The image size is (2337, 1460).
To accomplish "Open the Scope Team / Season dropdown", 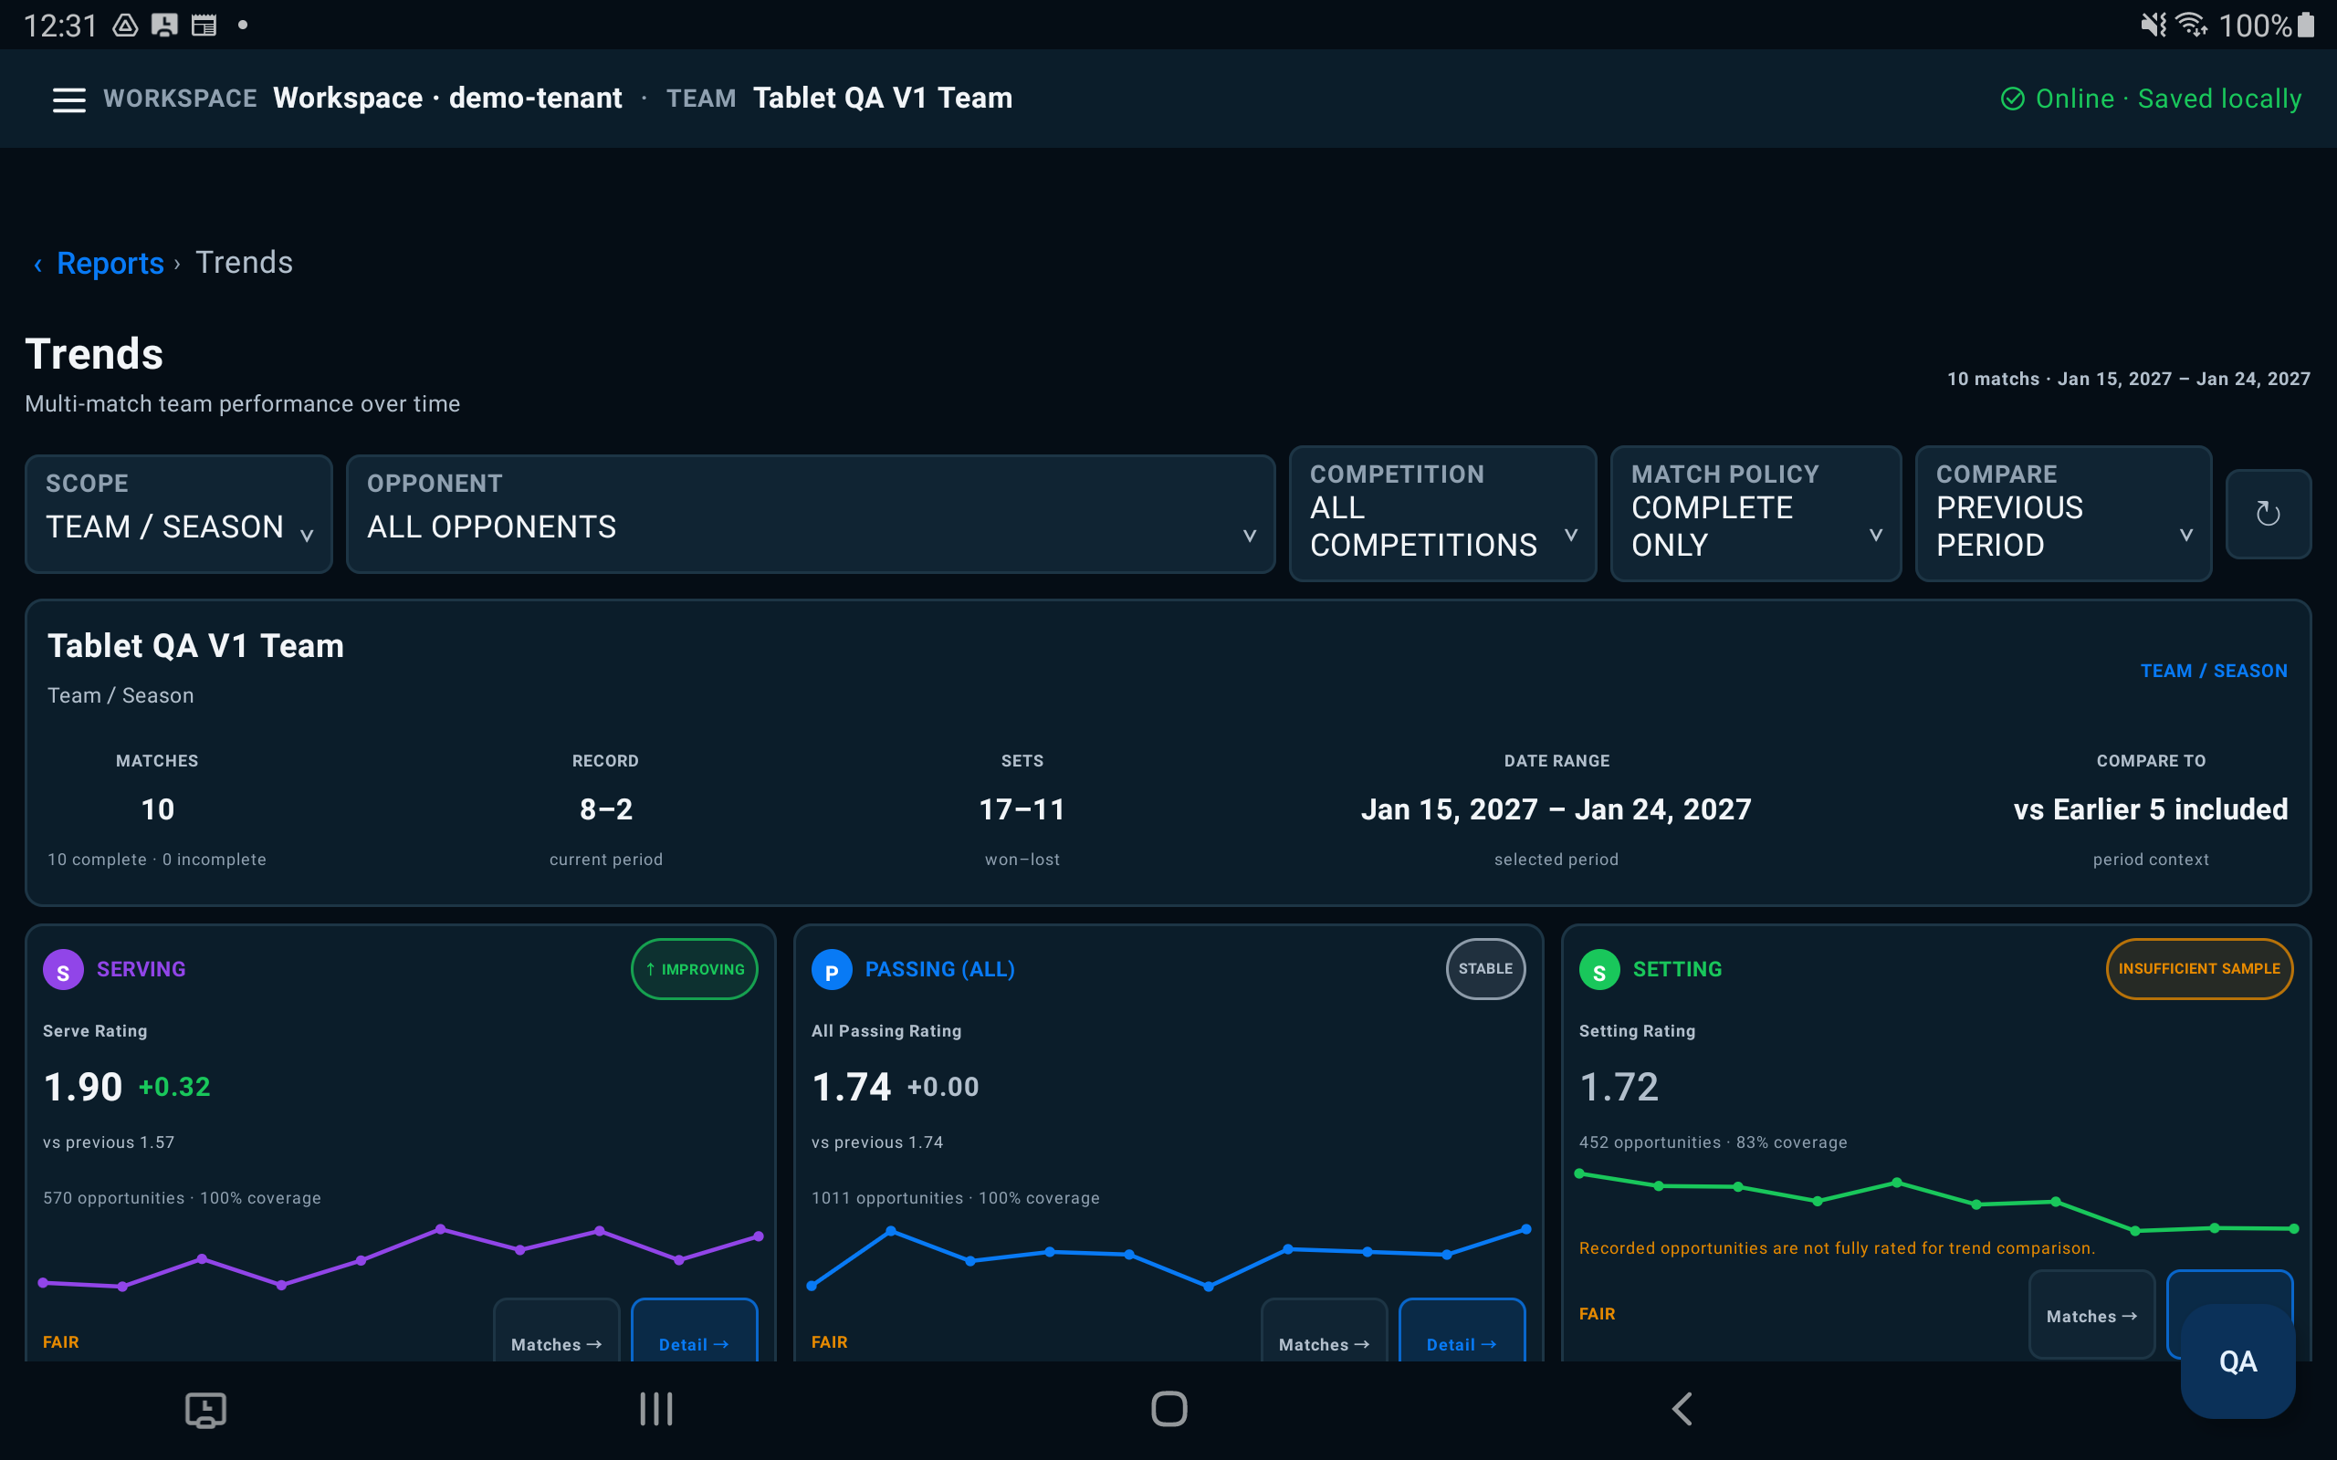I will pyautogui.click(x=179, y=514).
